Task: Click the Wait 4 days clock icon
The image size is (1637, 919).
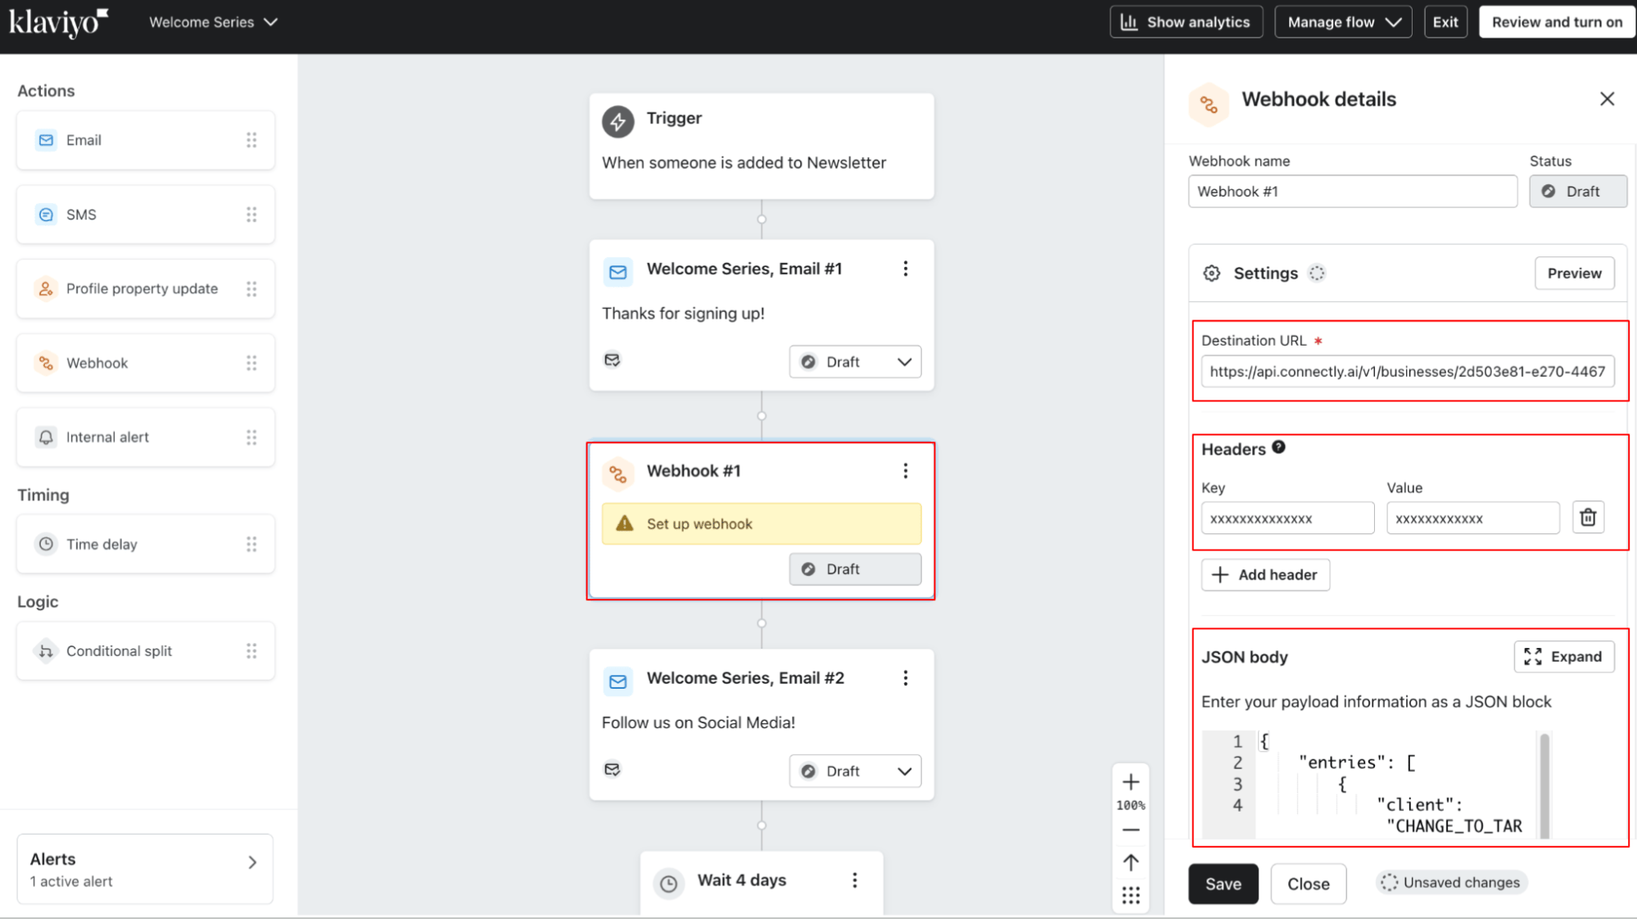Action: click(x=669, y=884)
